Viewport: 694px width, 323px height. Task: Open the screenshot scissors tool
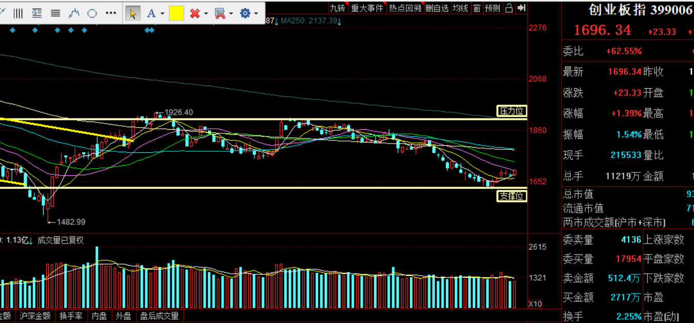tap(220, 13)
